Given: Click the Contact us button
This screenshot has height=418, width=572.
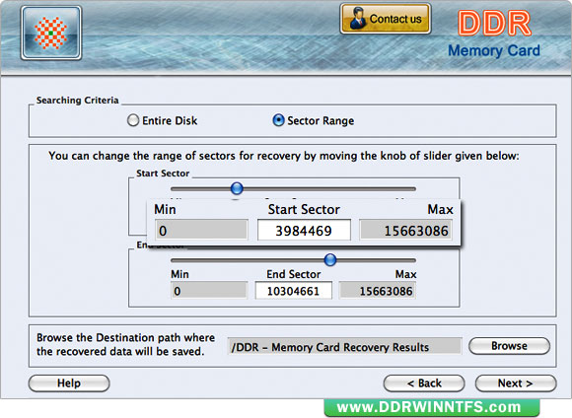Looking at the screenshot, I should (386, 19).
